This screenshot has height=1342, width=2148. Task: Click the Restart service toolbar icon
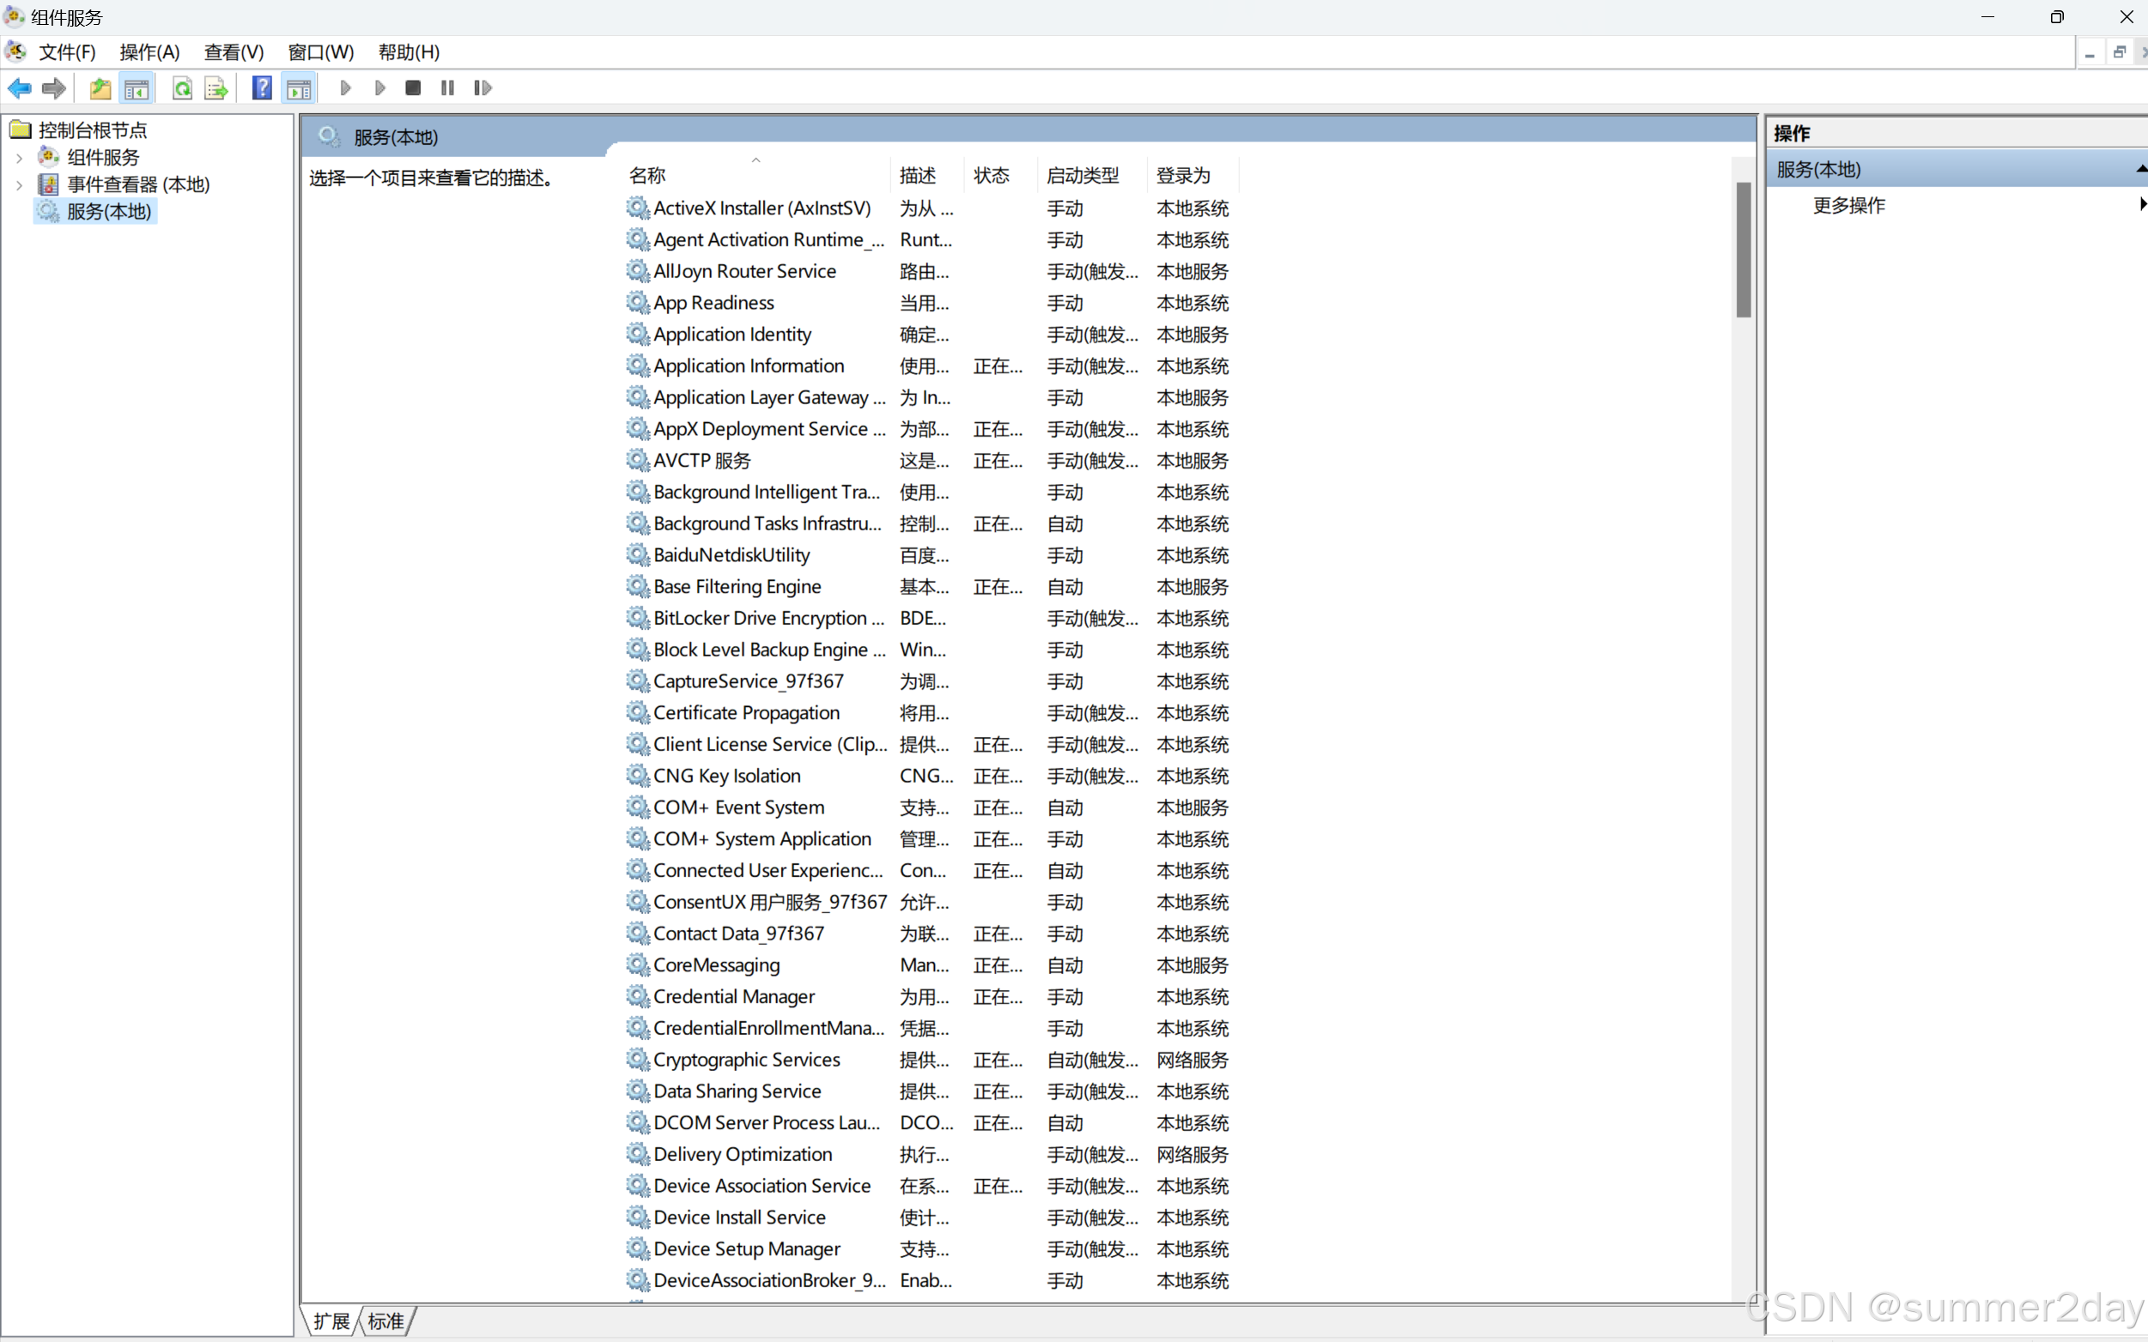tap(482, 88)
